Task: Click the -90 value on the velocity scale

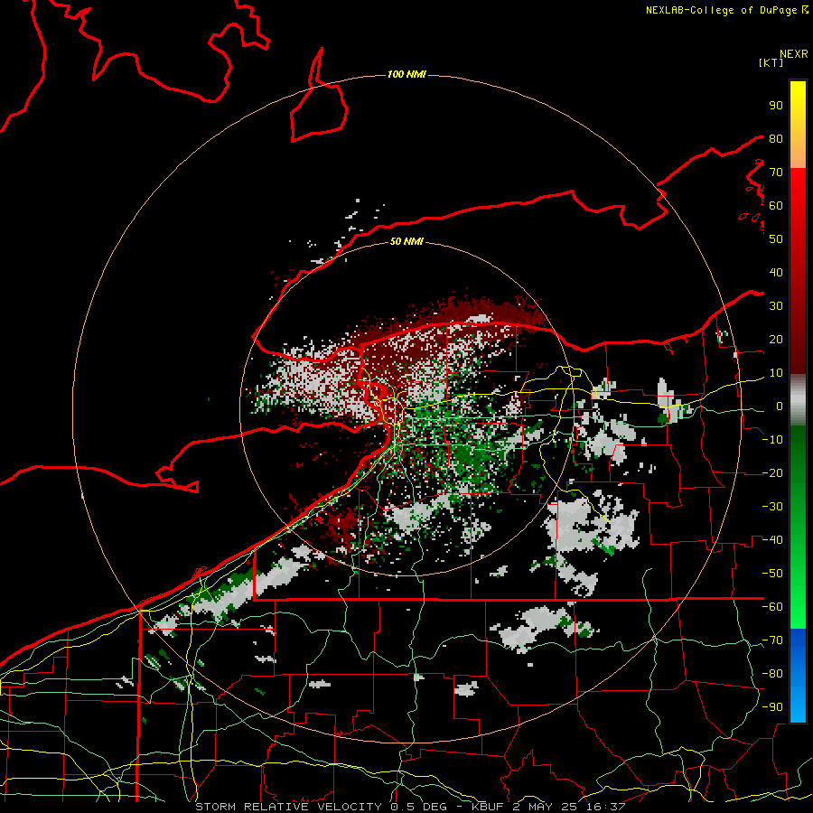Action: (772, 707)
